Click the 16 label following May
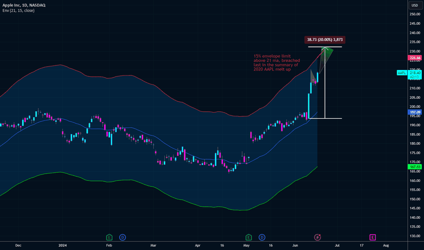The image size is (424, 250). 271,245
